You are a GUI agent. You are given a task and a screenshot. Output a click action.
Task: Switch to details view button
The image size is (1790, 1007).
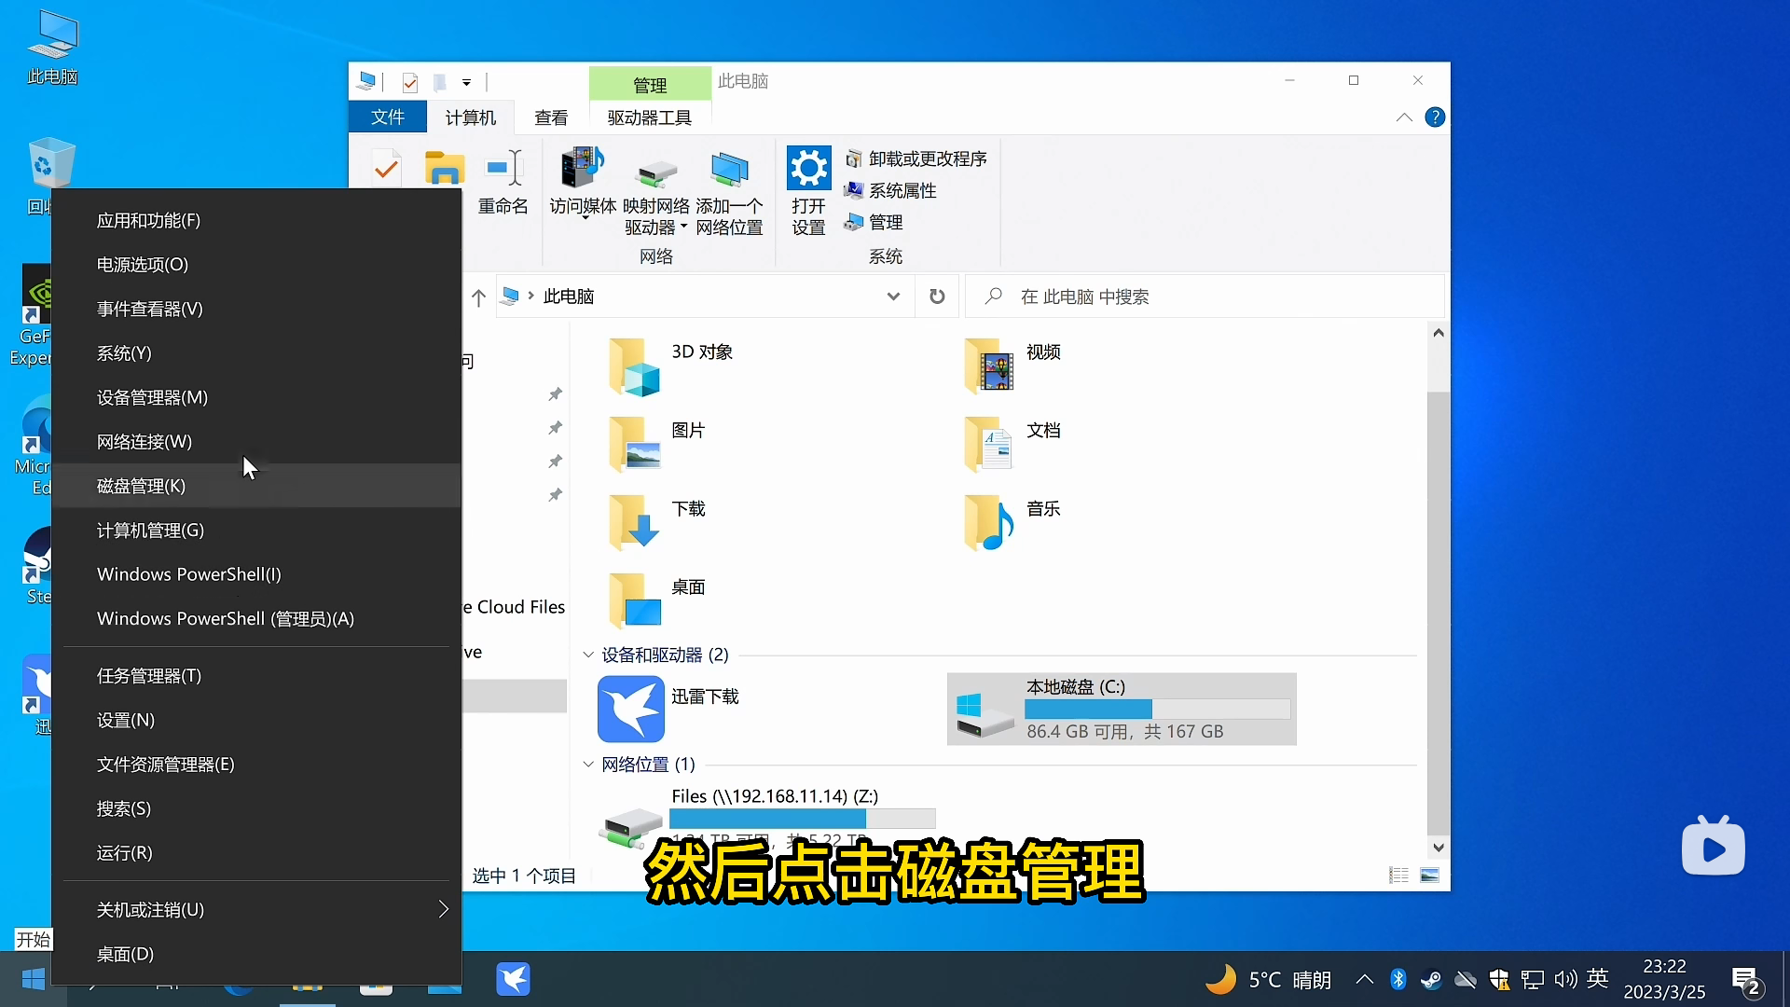(1398, 875)
